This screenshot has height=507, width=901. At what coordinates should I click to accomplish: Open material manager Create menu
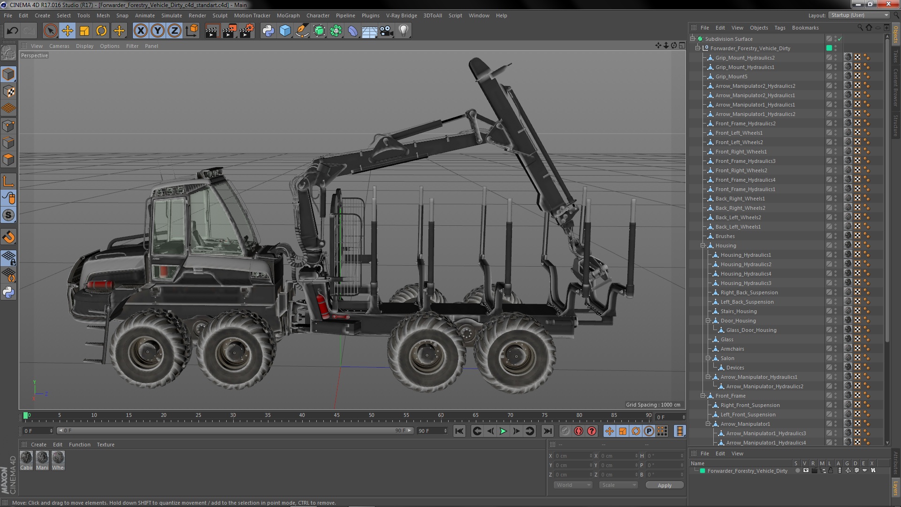click(38, 445)
